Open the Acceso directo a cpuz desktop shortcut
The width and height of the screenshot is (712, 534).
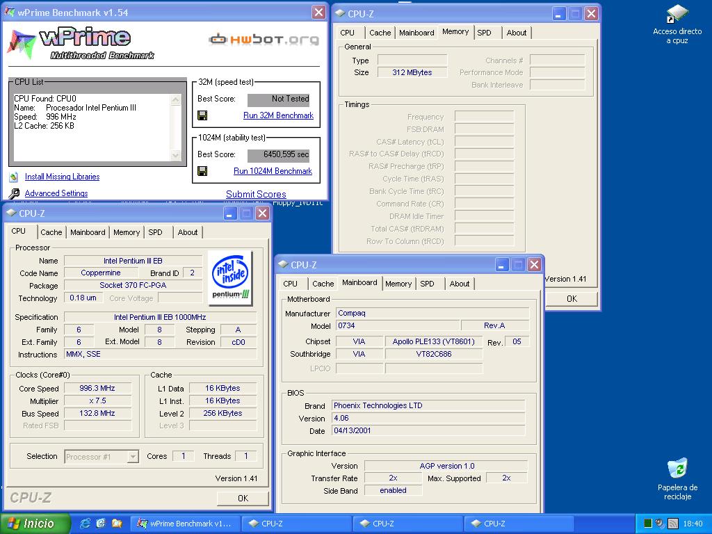[677, 25]
